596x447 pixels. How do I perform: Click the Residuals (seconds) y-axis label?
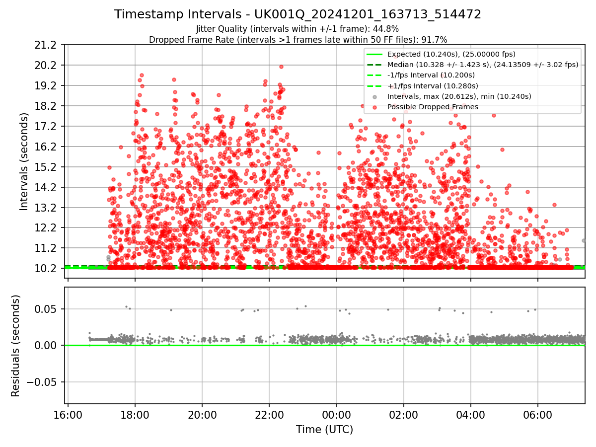[15, 346]
